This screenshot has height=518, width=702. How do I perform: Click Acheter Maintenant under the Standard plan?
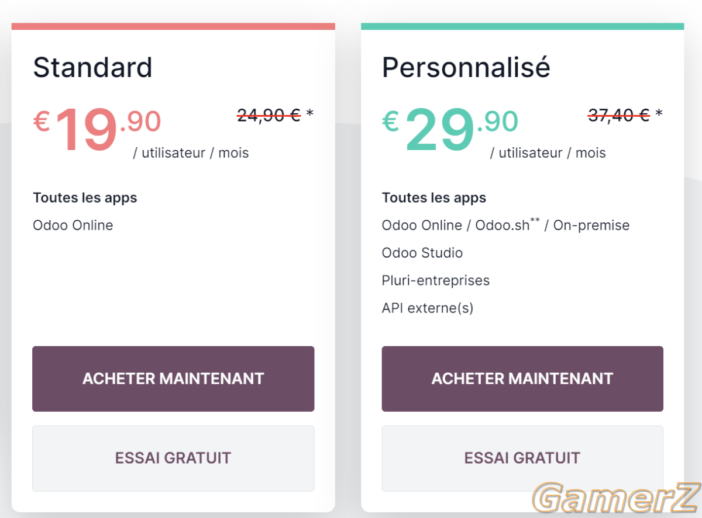point(173,379)
